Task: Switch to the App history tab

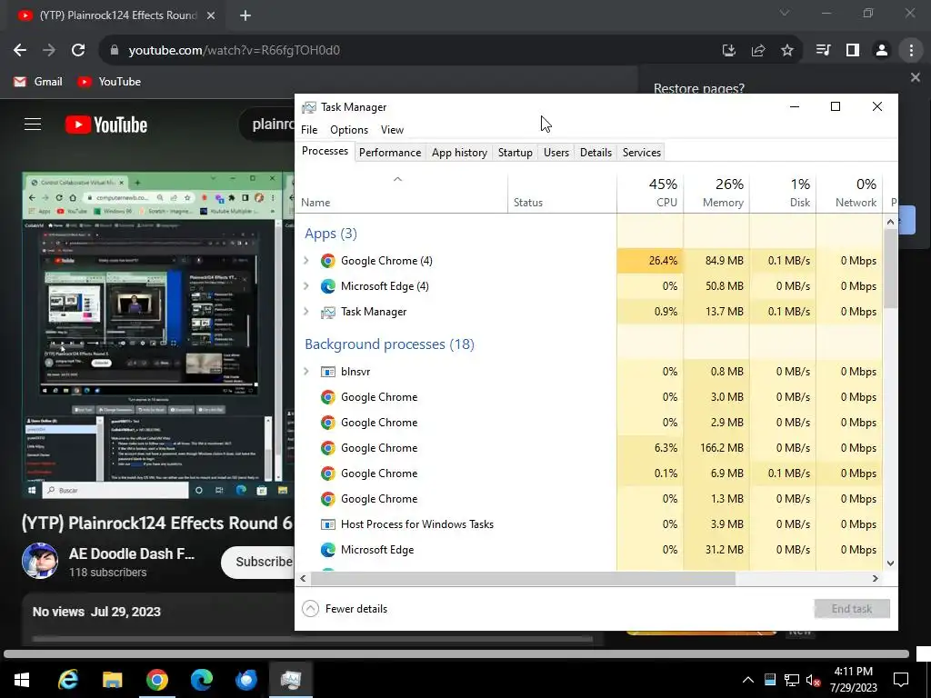Action: point(459,153)
